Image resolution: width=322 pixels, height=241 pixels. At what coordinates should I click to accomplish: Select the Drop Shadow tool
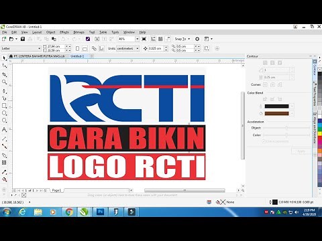[x=4, y=155]
